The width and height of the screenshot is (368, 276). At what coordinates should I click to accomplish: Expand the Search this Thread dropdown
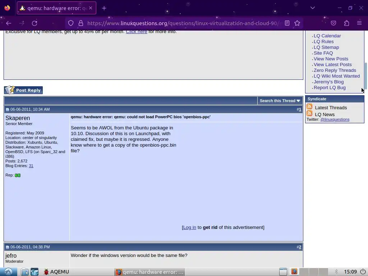tap(280, 101)
